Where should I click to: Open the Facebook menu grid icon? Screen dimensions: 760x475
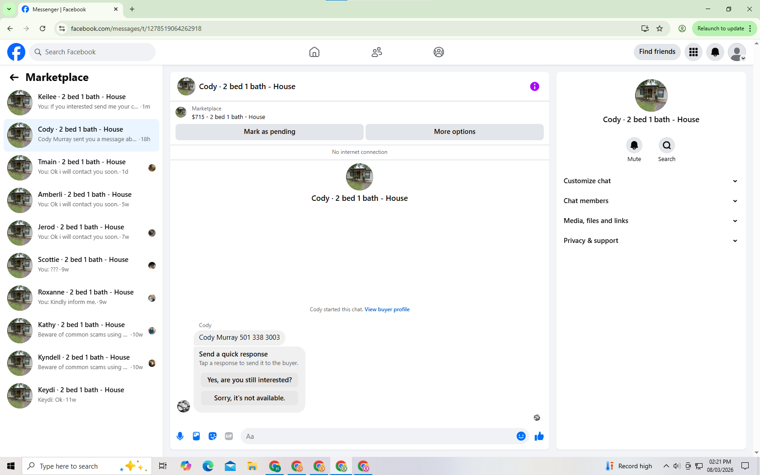pos(693,52)
